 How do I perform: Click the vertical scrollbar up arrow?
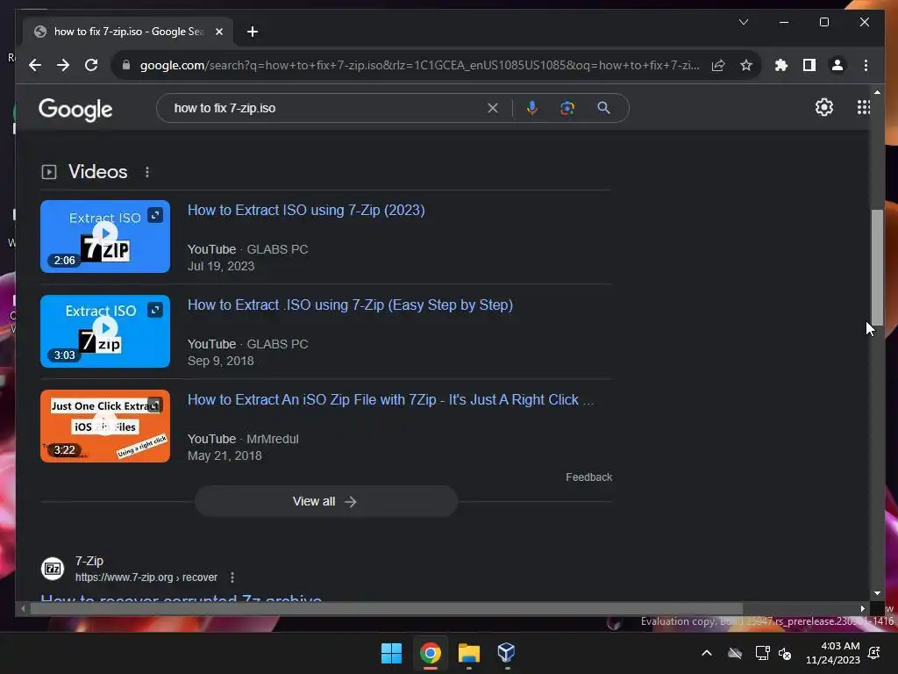(877, 91)
